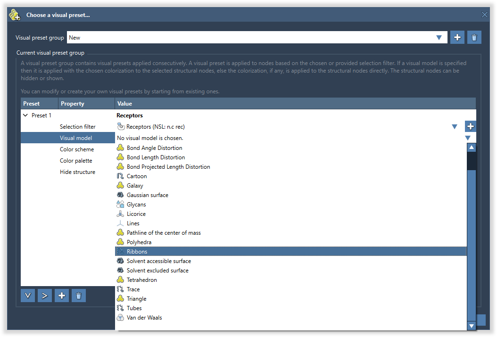Close the Choose a visual preset dialog

pyautogui.click(x=484, y=15)
